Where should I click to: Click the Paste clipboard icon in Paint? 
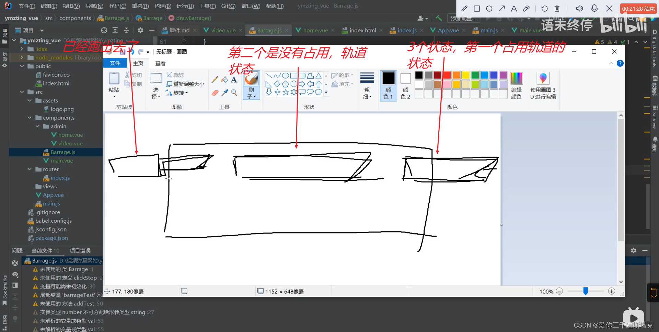point(114,79)
